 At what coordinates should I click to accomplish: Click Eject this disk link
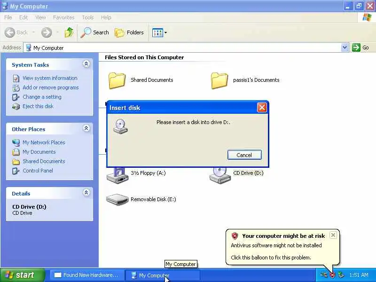(38, 106)
